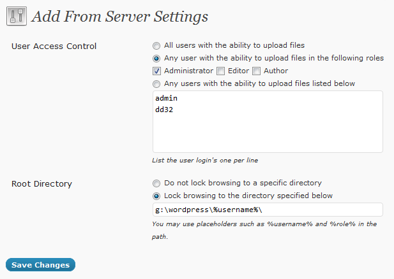This screenshot has height=279, width=394.
Task: Click the settings icon beside page title
Action: 17,15
